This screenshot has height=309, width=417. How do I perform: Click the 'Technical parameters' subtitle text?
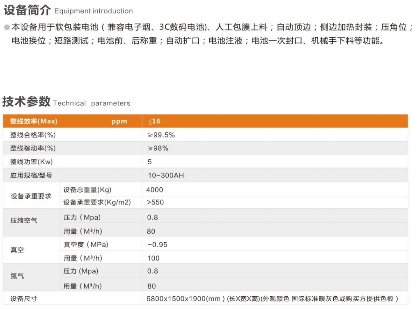point(92,103)
